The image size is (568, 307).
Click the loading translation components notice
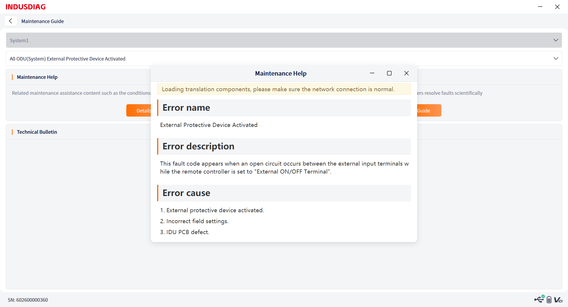[x=284, y=89]
